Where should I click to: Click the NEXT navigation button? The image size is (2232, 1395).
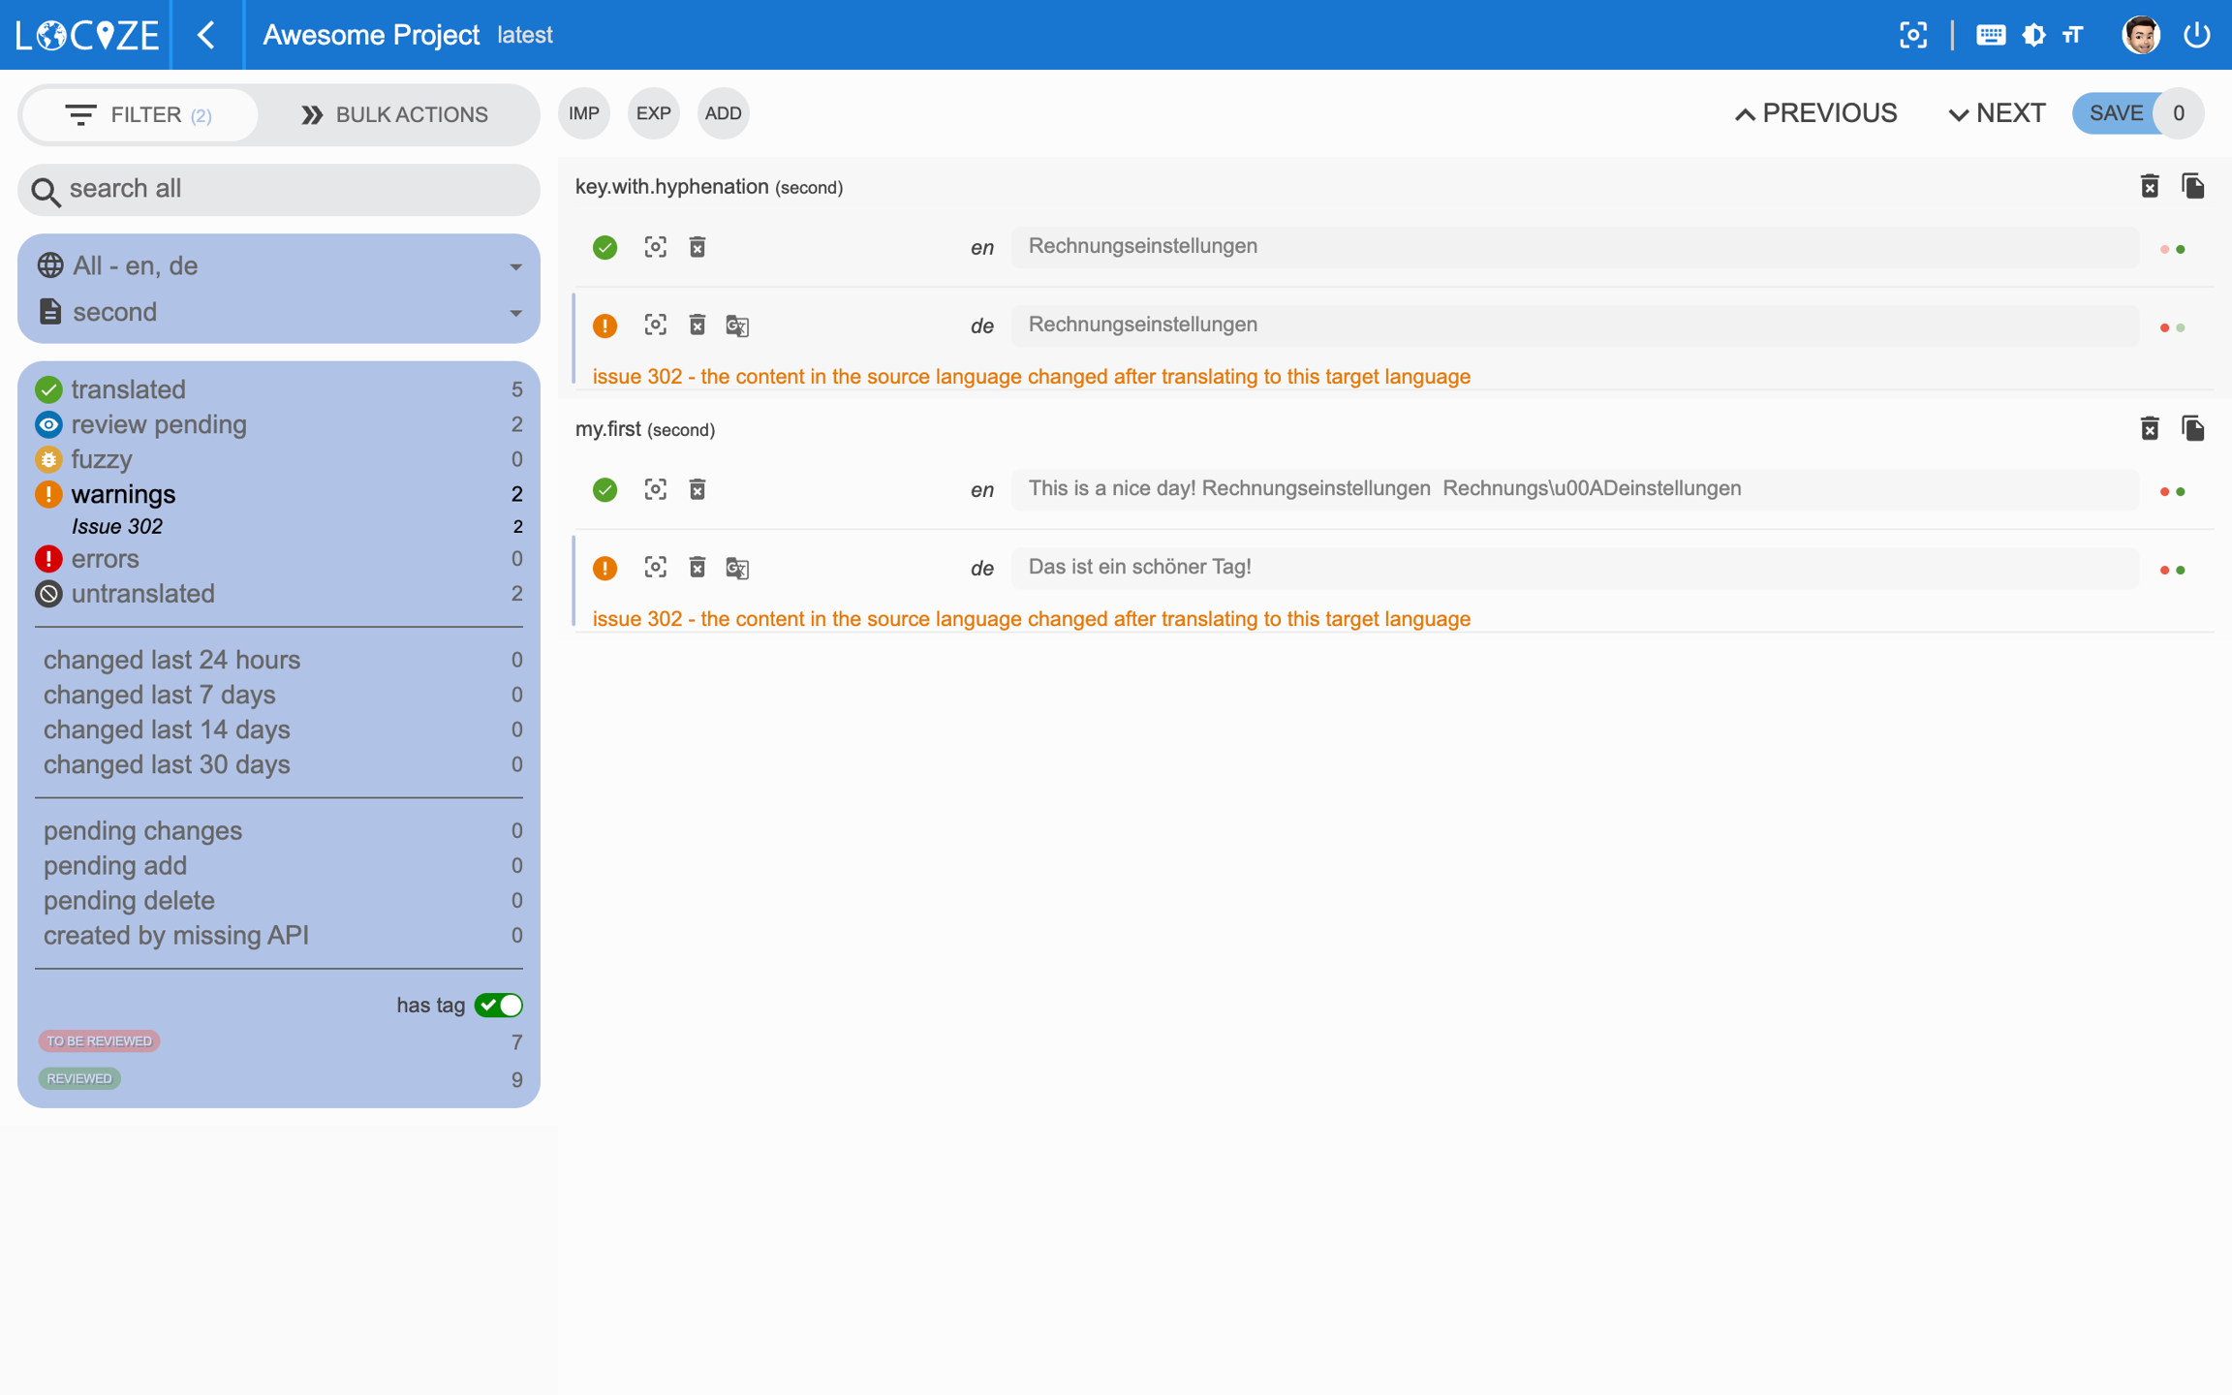1997,113
